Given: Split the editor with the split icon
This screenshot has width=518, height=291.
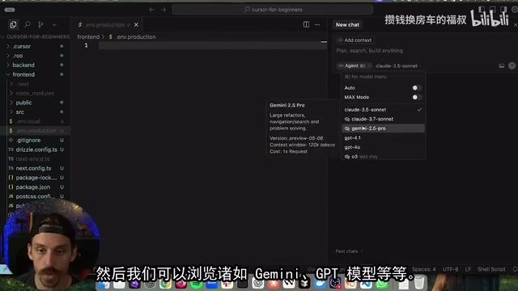Looking at the screenshot, I should 306,25.
